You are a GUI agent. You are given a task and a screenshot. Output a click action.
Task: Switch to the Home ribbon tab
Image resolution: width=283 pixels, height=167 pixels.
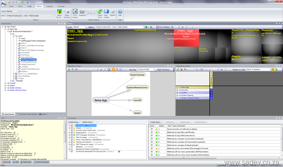[x=11, y=6]
